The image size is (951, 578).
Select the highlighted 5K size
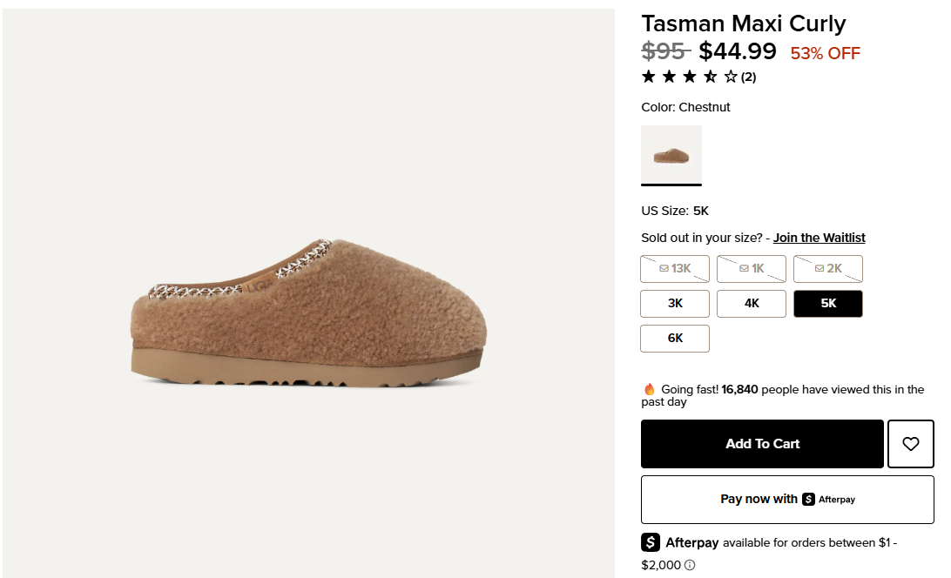828,304
